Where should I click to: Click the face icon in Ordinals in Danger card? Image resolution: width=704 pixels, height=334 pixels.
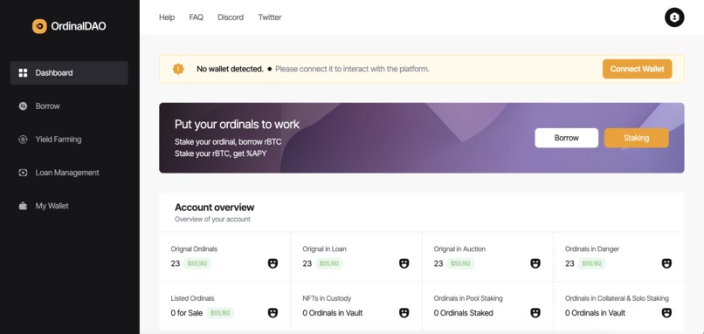click(x=666, y=263)
